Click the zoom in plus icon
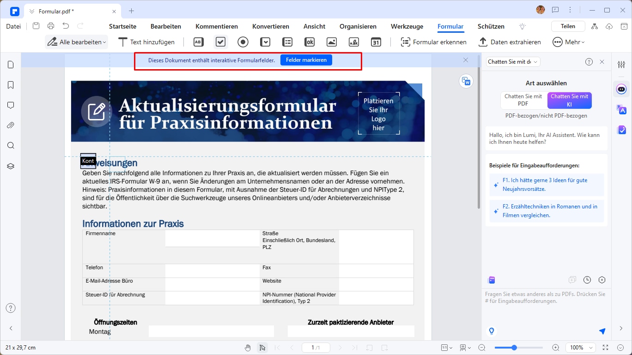632x355 pixels. 556,348
